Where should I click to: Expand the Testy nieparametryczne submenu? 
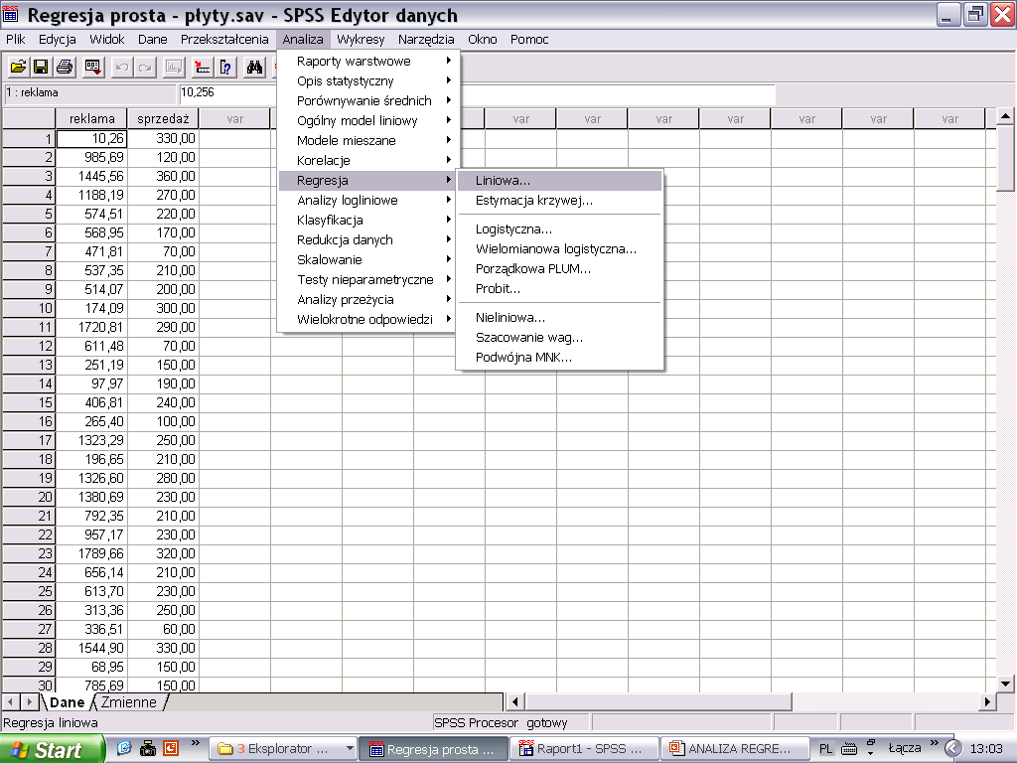point(366,280)
